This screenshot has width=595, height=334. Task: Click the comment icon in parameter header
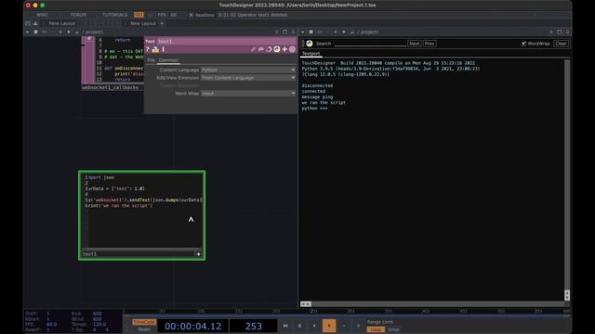coord(261,49)
